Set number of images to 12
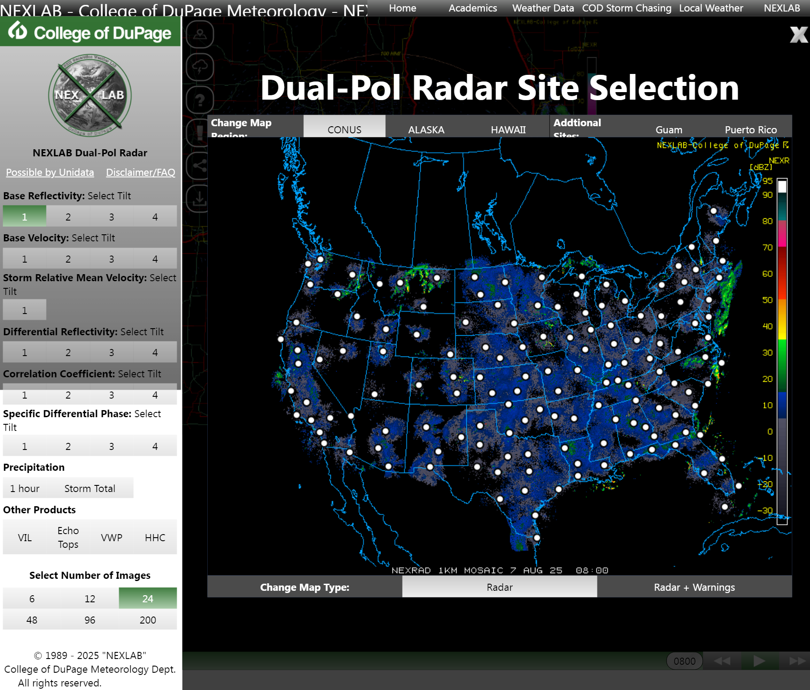 90,598
